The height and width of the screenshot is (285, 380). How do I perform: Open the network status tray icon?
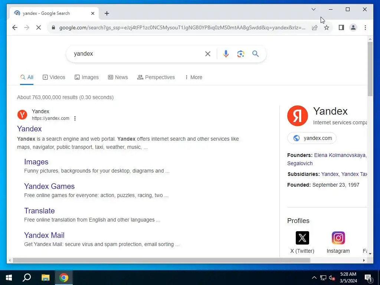click(323, 278)
